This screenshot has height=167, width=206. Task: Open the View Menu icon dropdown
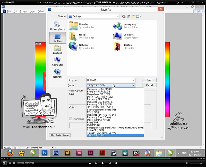pyautogui.click(x=139, y=16)
